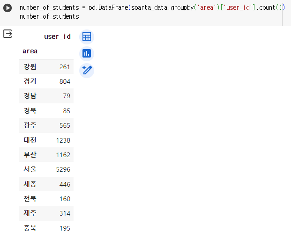Click the 강원 row label
The height and width of the screenshot is (239, 291).
(30, 67)
